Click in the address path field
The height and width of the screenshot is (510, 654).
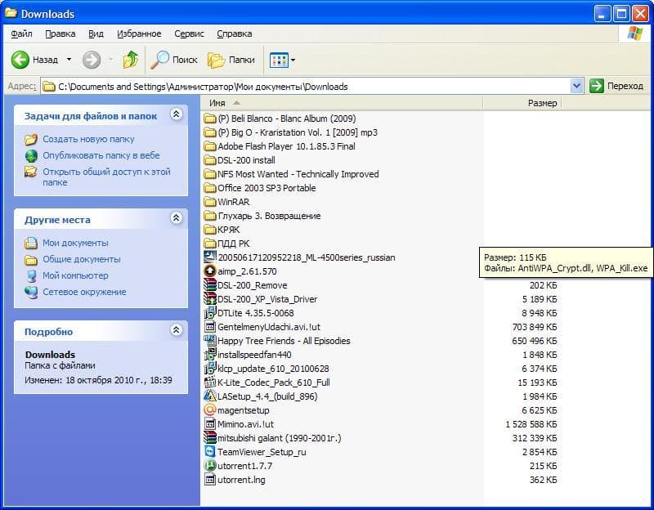307,87
